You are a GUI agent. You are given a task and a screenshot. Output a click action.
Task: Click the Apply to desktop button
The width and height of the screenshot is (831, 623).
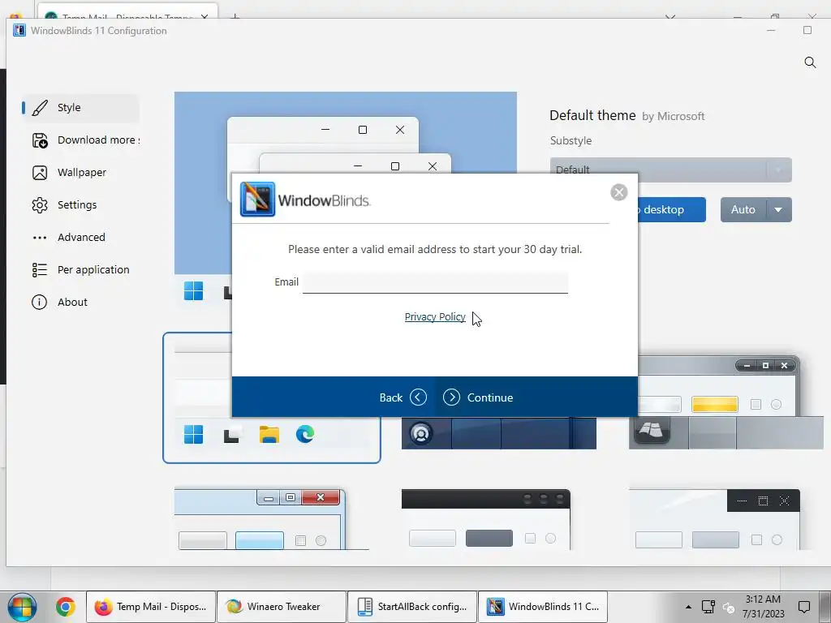point(671,210)
